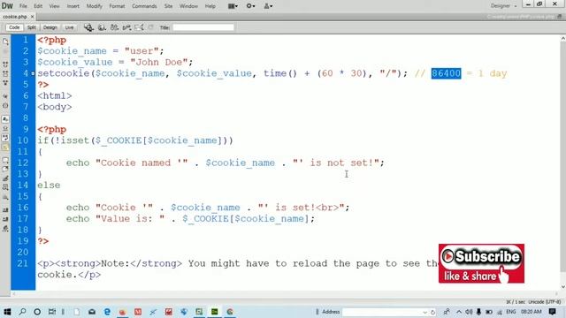Click the Syntax Error Alerts icon
The width and height of the screenshot is (566, 318).
click(x=5, y=148)
